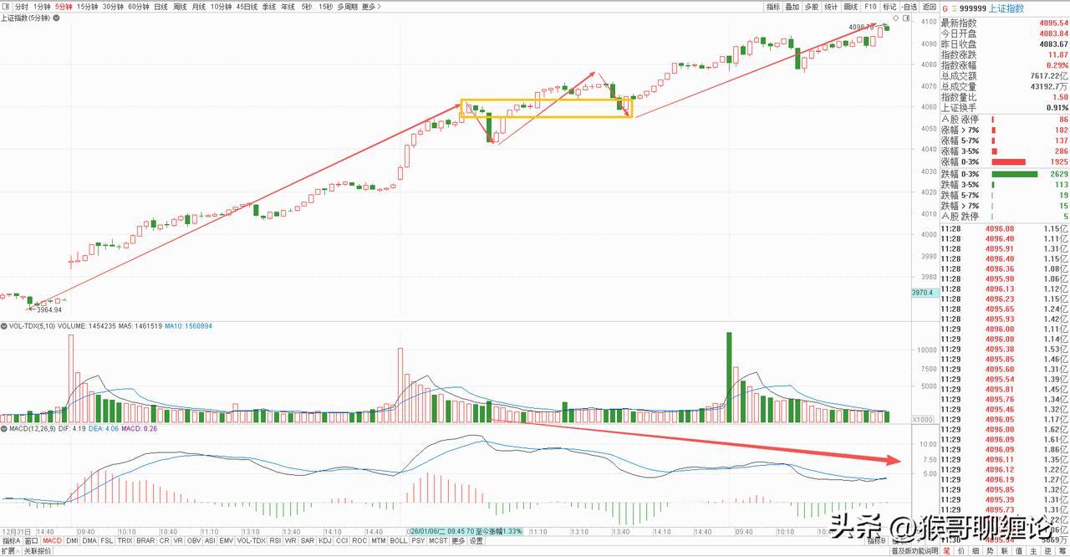Screen dimensions: 1070x557
Task: Click the 指标 toolbar button
Action: point(773,7)
